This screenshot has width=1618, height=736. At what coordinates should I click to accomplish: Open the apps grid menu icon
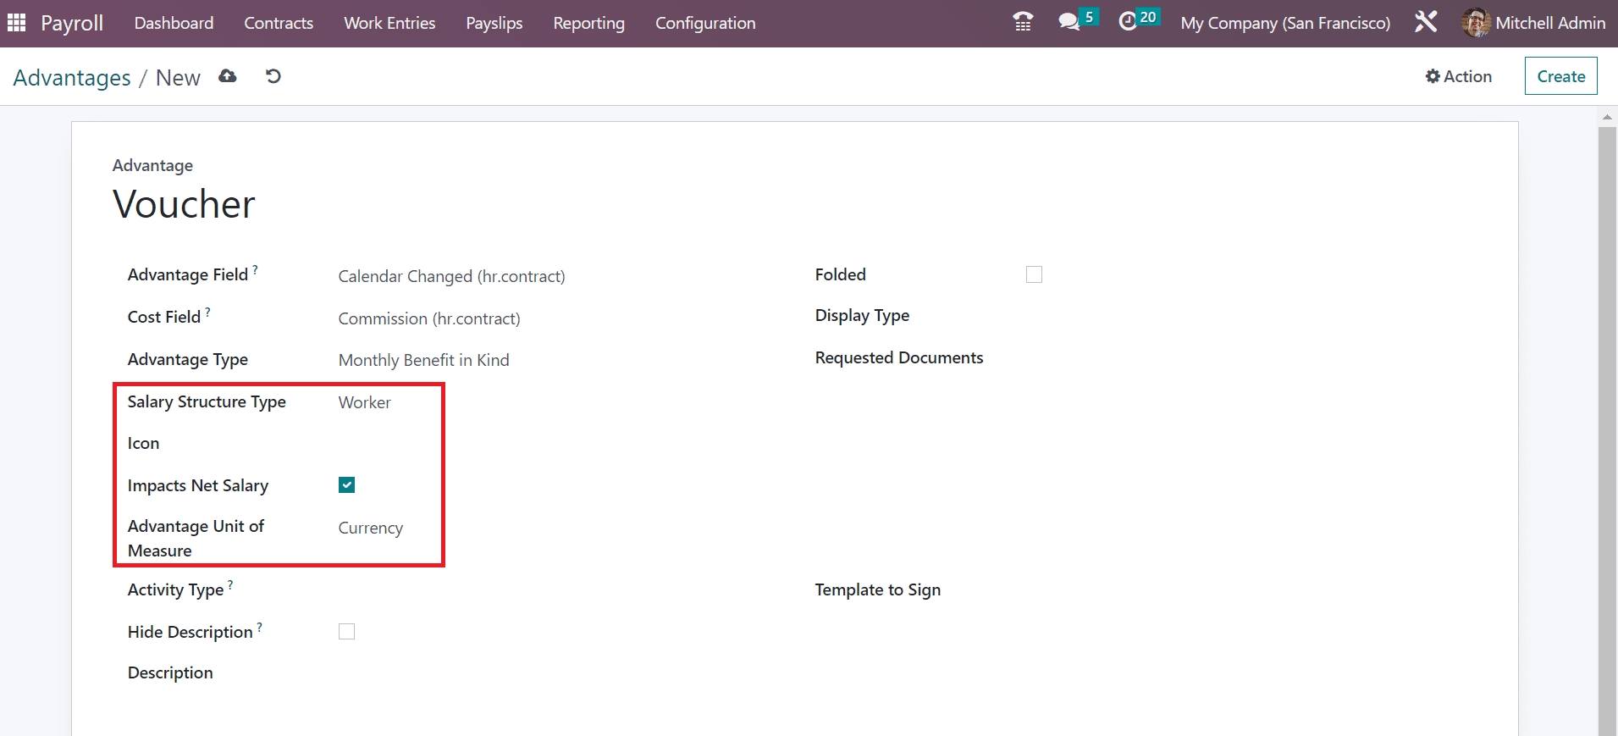[17, 23]
